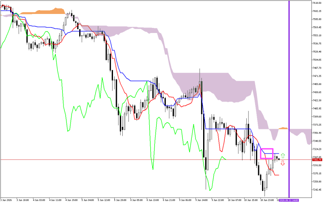Click the 4 Jun 19:00 time axis label
Image resolution: width=325 pixels, height=203 pixels.
pos(72,200)
